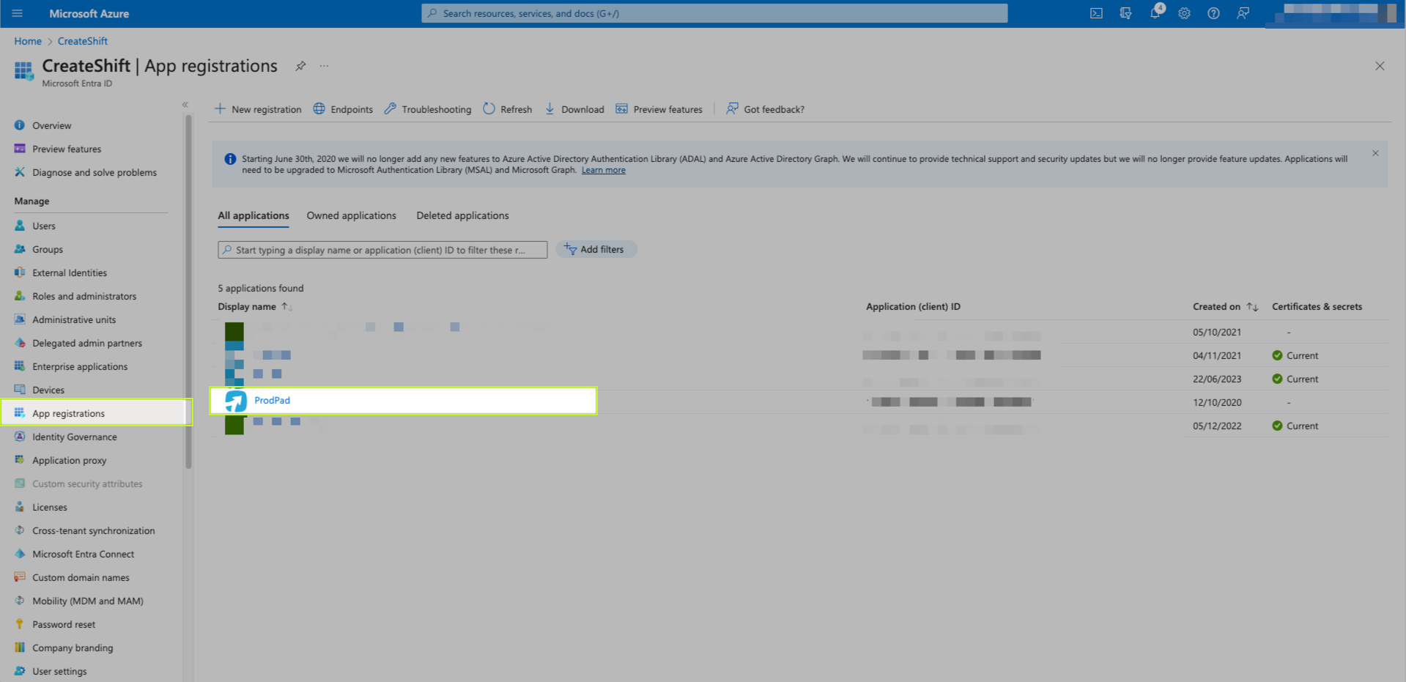This screenshot has height=682, width=1406.
Task: Open Application proxy
Action: tap(69, 460)
